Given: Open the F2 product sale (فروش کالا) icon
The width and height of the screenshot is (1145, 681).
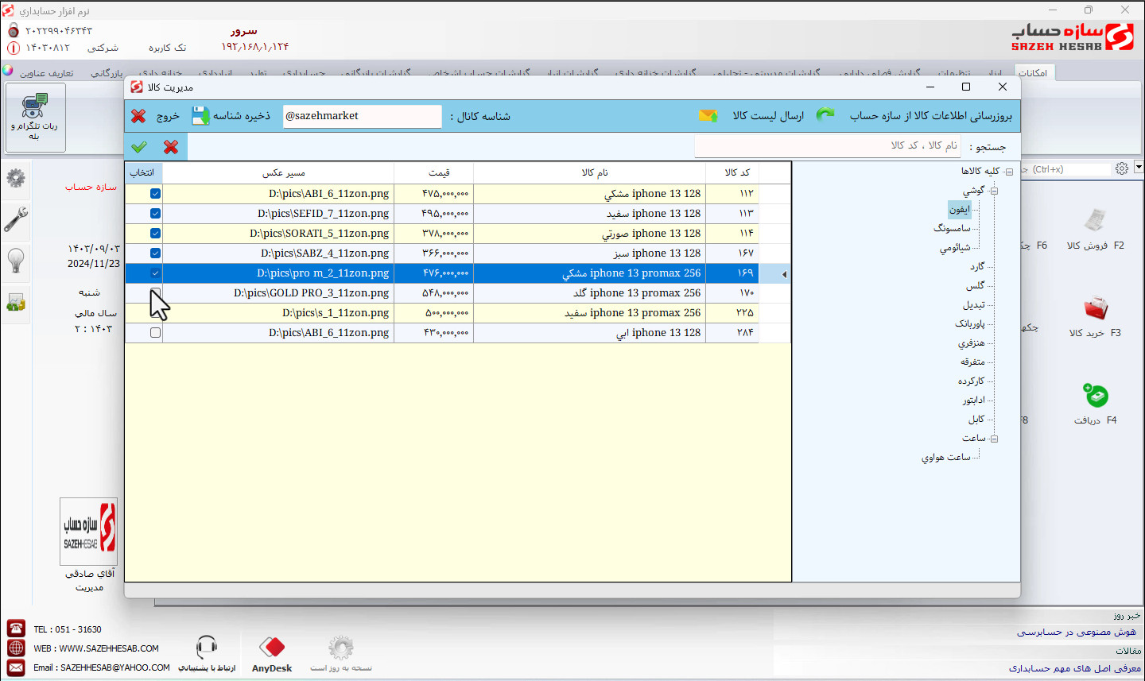Looking at the screenshot, I should click(1096, 219).
